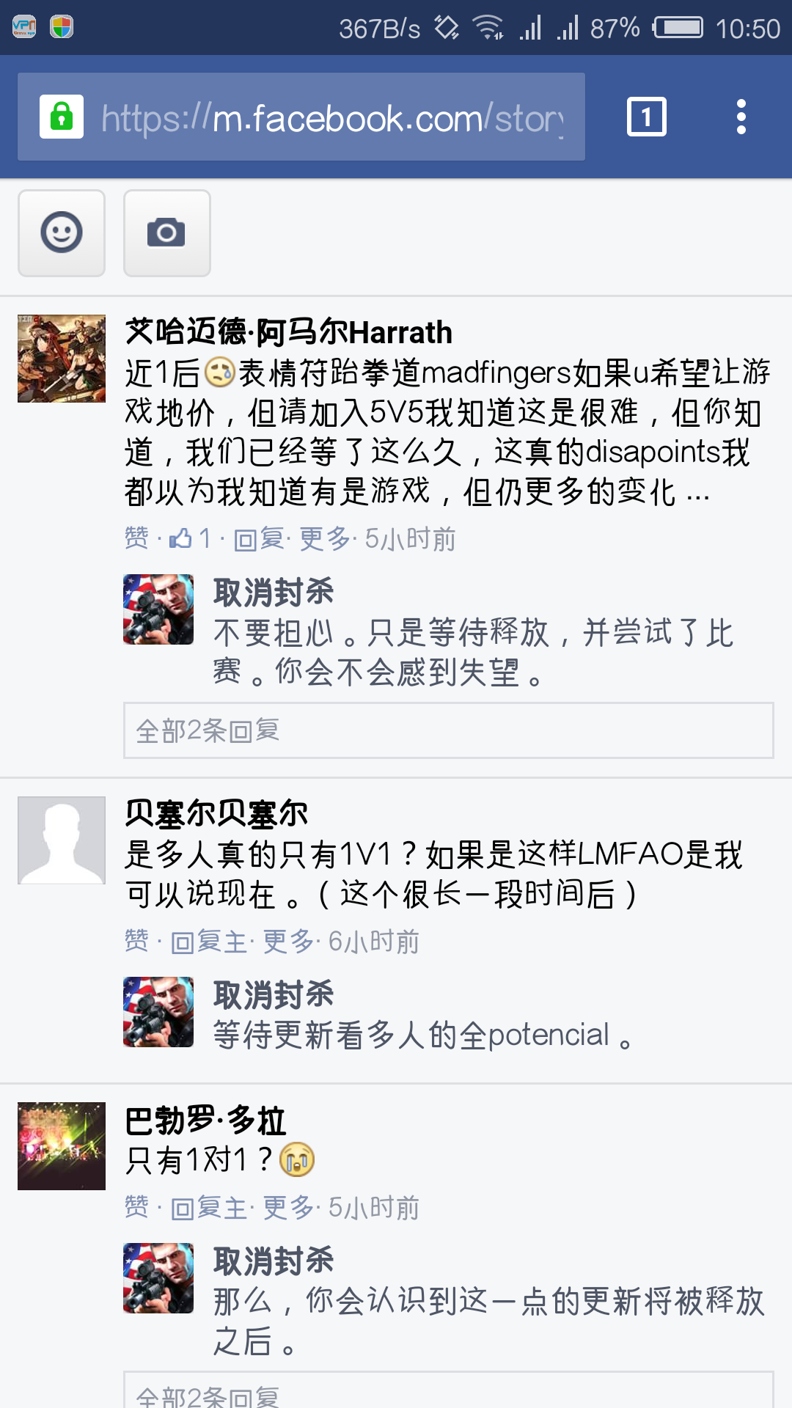The image size is (792, 1408).
Task: Open the browser tab switcher showing 1
Action: coord(647,117)
